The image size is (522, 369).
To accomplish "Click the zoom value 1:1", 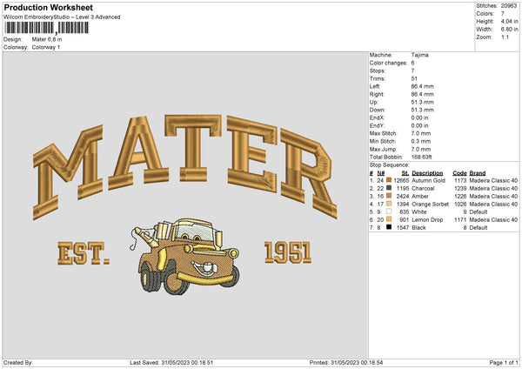I will tap(505, 37).
